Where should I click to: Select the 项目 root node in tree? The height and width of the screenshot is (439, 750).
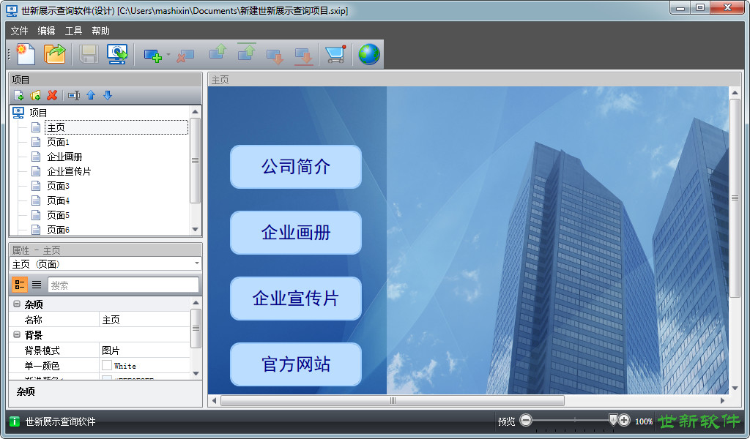pos(38,113)
